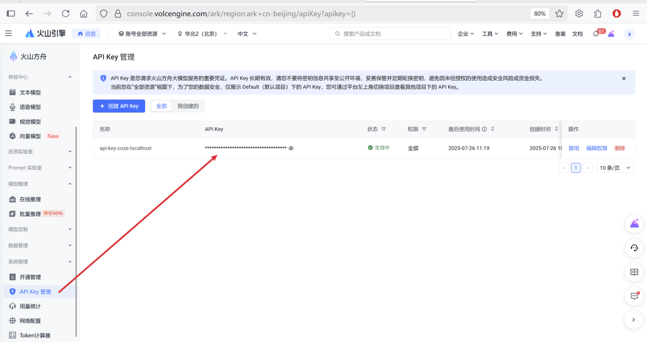647x342 pixels.
Task: Go back with the browser back arrow
Action: 29,14
